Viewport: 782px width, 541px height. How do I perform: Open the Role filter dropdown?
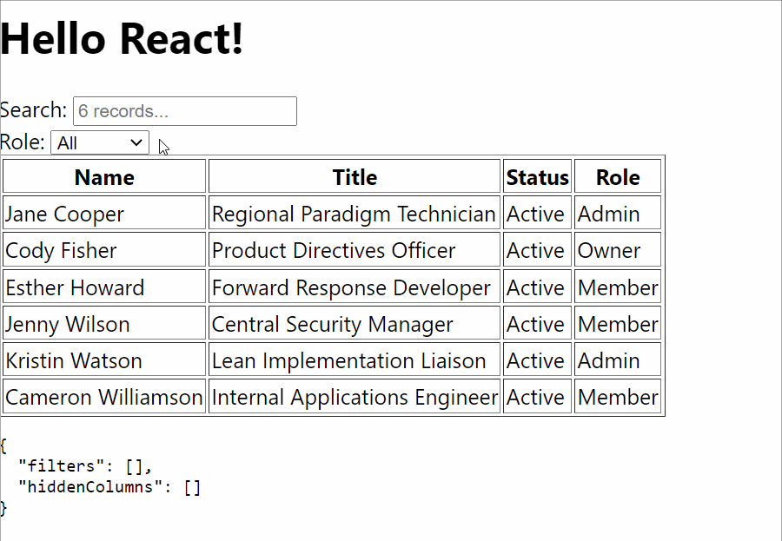pyautogui.click(x=98, y=142)
